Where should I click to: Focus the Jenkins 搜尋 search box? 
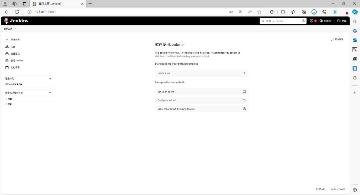pyautogui.click(x=283, y=21)
